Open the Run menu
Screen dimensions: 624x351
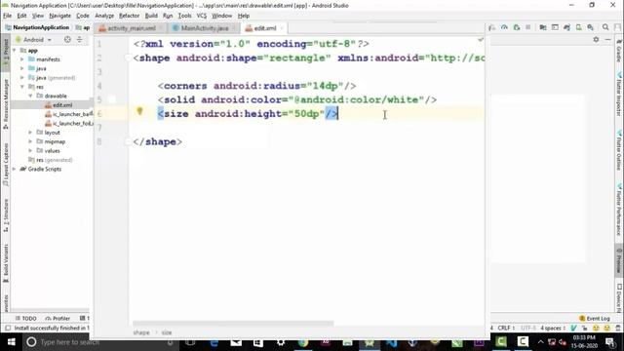(168, 16)
